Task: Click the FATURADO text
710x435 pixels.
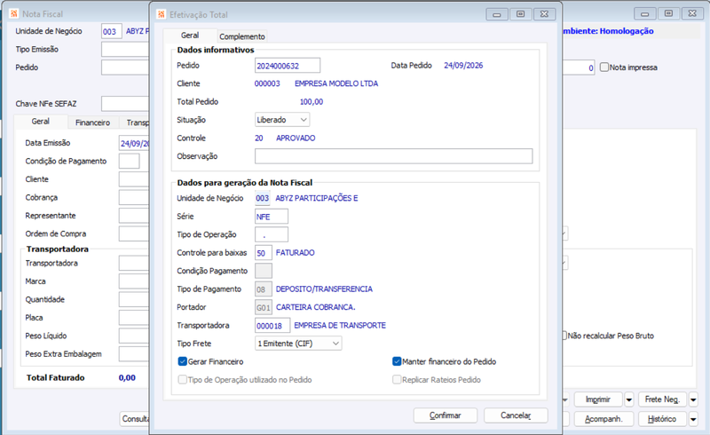Action: click(x=296, y=252)
